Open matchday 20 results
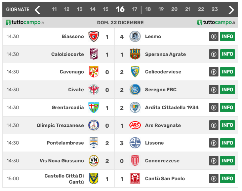 point(174,9)
